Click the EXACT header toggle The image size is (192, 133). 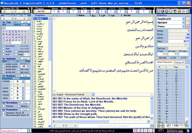[24, 25]
